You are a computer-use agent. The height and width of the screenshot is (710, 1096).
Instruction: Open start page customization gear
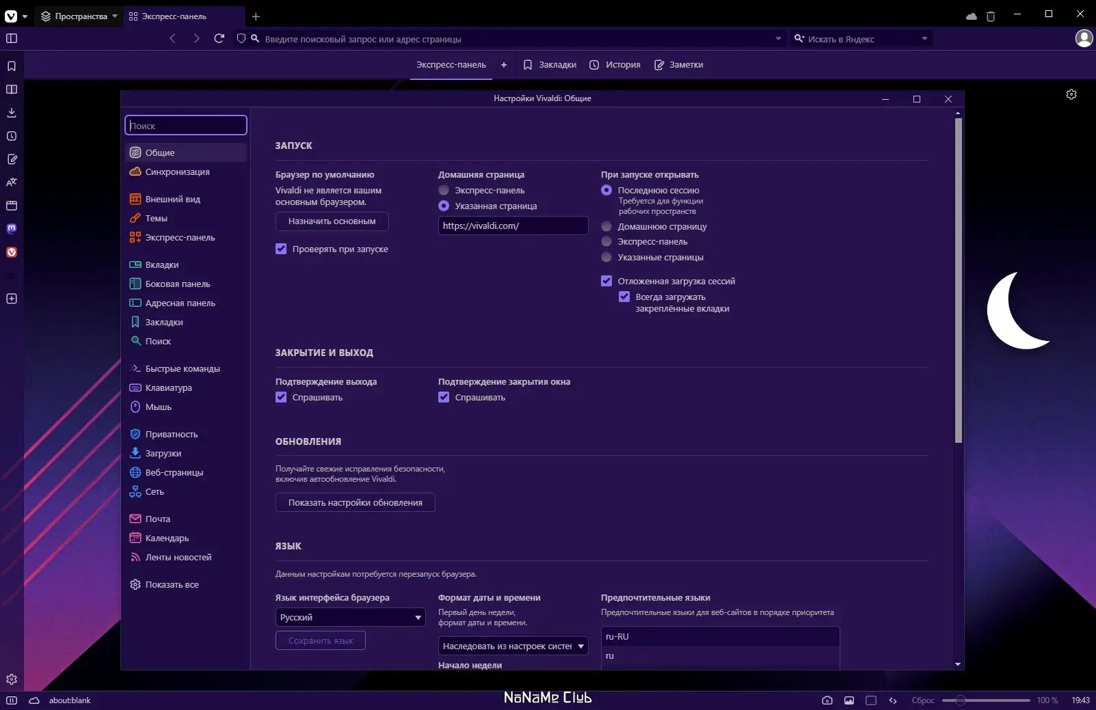point(1071,94)
